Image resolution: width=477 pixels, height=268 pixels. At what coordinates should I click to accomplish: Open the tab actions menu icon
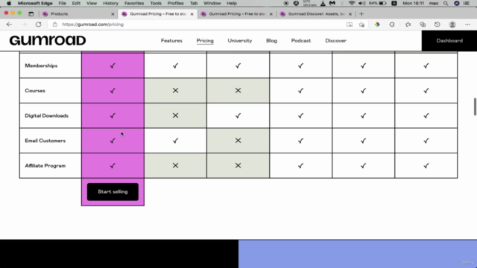(31, 13)
